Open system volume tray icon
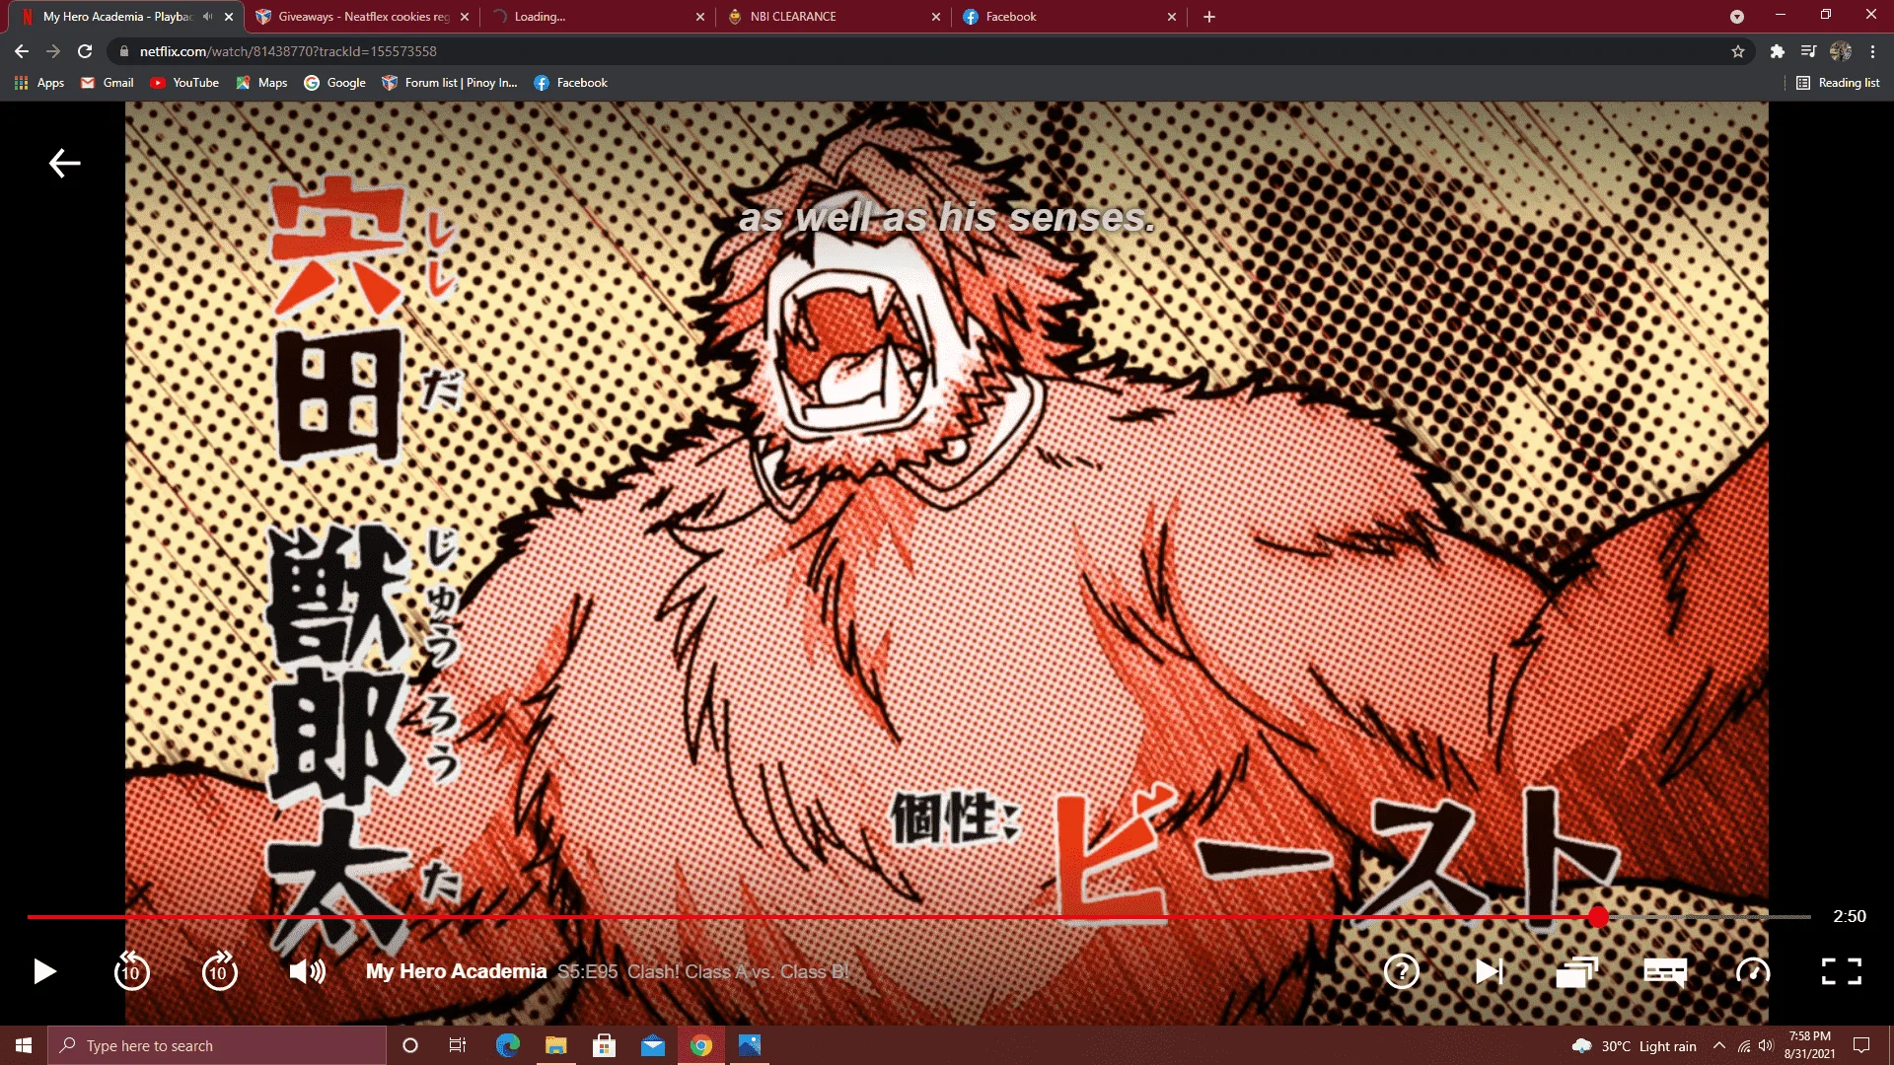 pyautogui.click(x=1766, y=1045)
